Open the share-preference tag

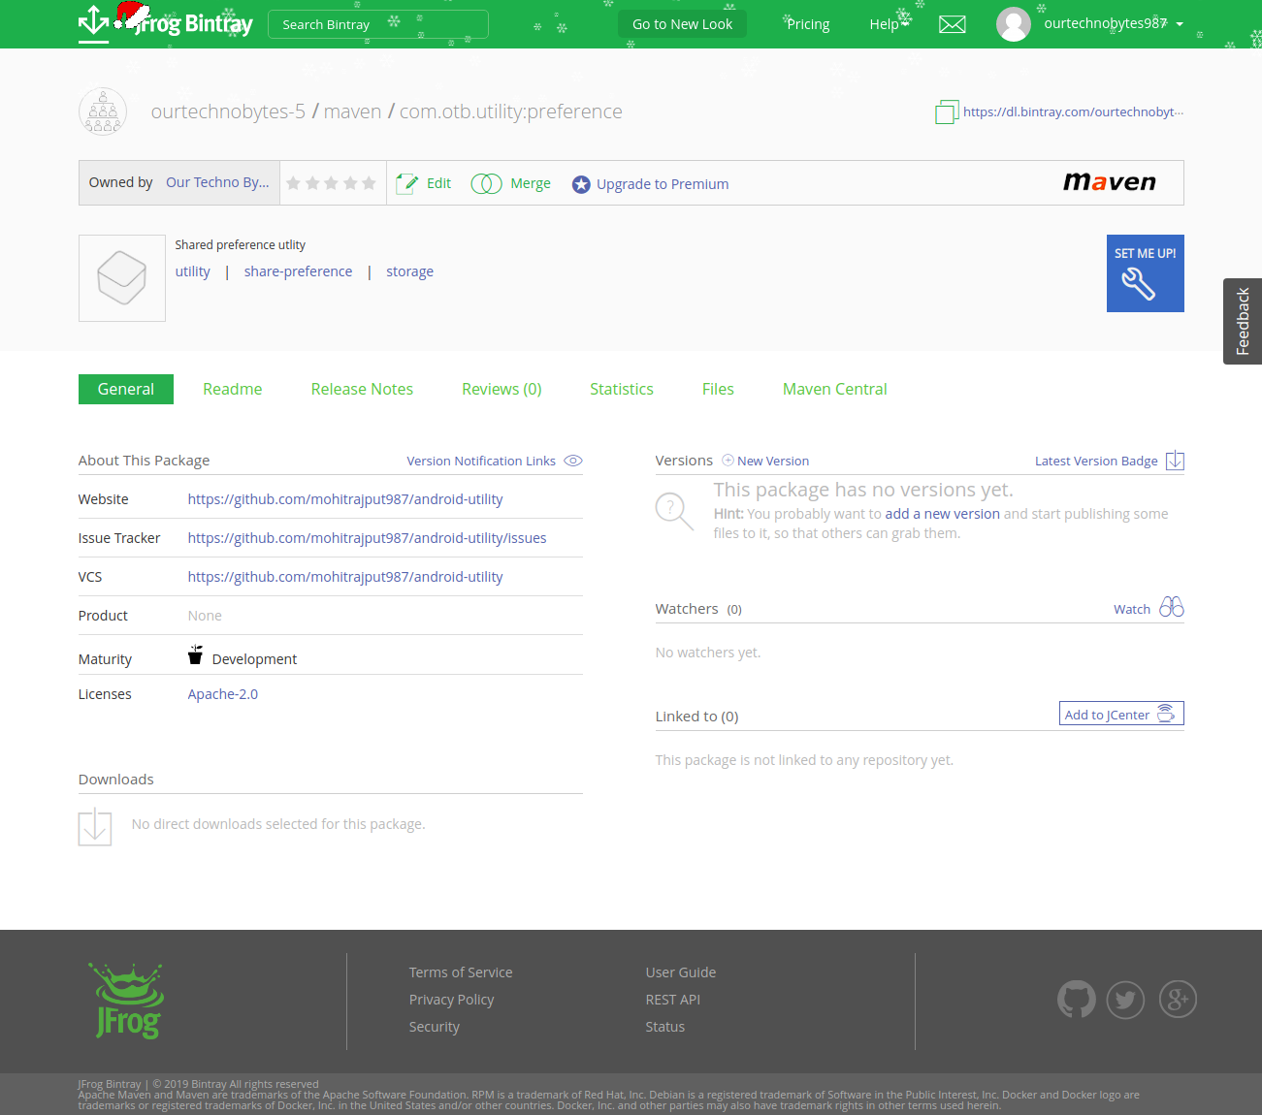click(298, 271)
